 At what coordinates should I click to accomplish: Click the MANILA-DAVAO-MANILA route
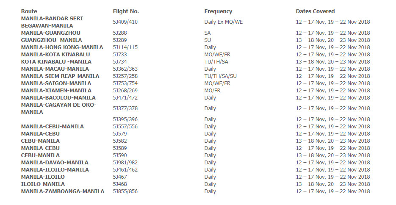tap(55, 163)
